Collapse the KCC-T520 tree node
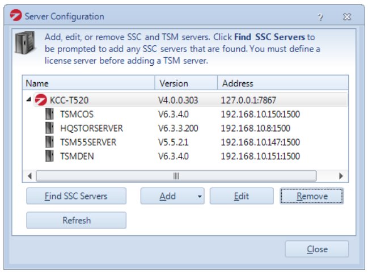Image resolution: width=368 pixels, height=275 pixels. pyautogui.click(x=28, y=99)
